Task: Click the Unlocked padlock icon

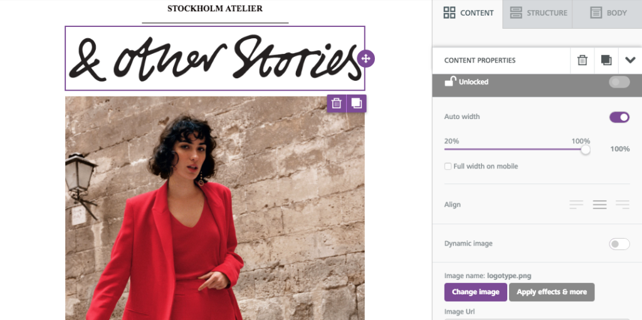Action: coord(450,81)
